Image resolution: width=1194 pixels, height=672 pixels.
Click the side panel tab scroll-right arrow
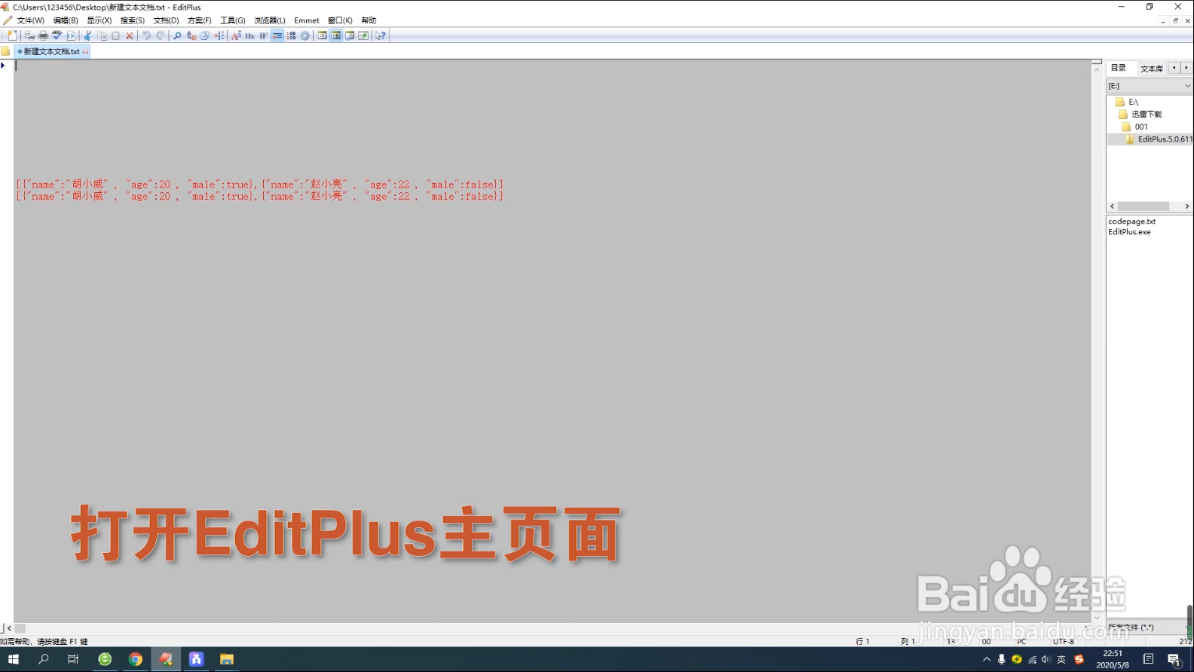click(1186, 68)
